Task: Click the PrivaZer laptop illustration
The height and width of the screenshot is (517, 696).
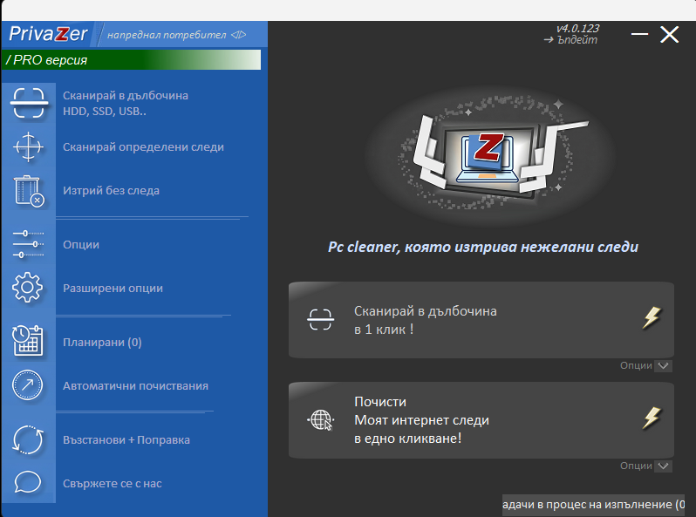Action: (x=488, y=155)
